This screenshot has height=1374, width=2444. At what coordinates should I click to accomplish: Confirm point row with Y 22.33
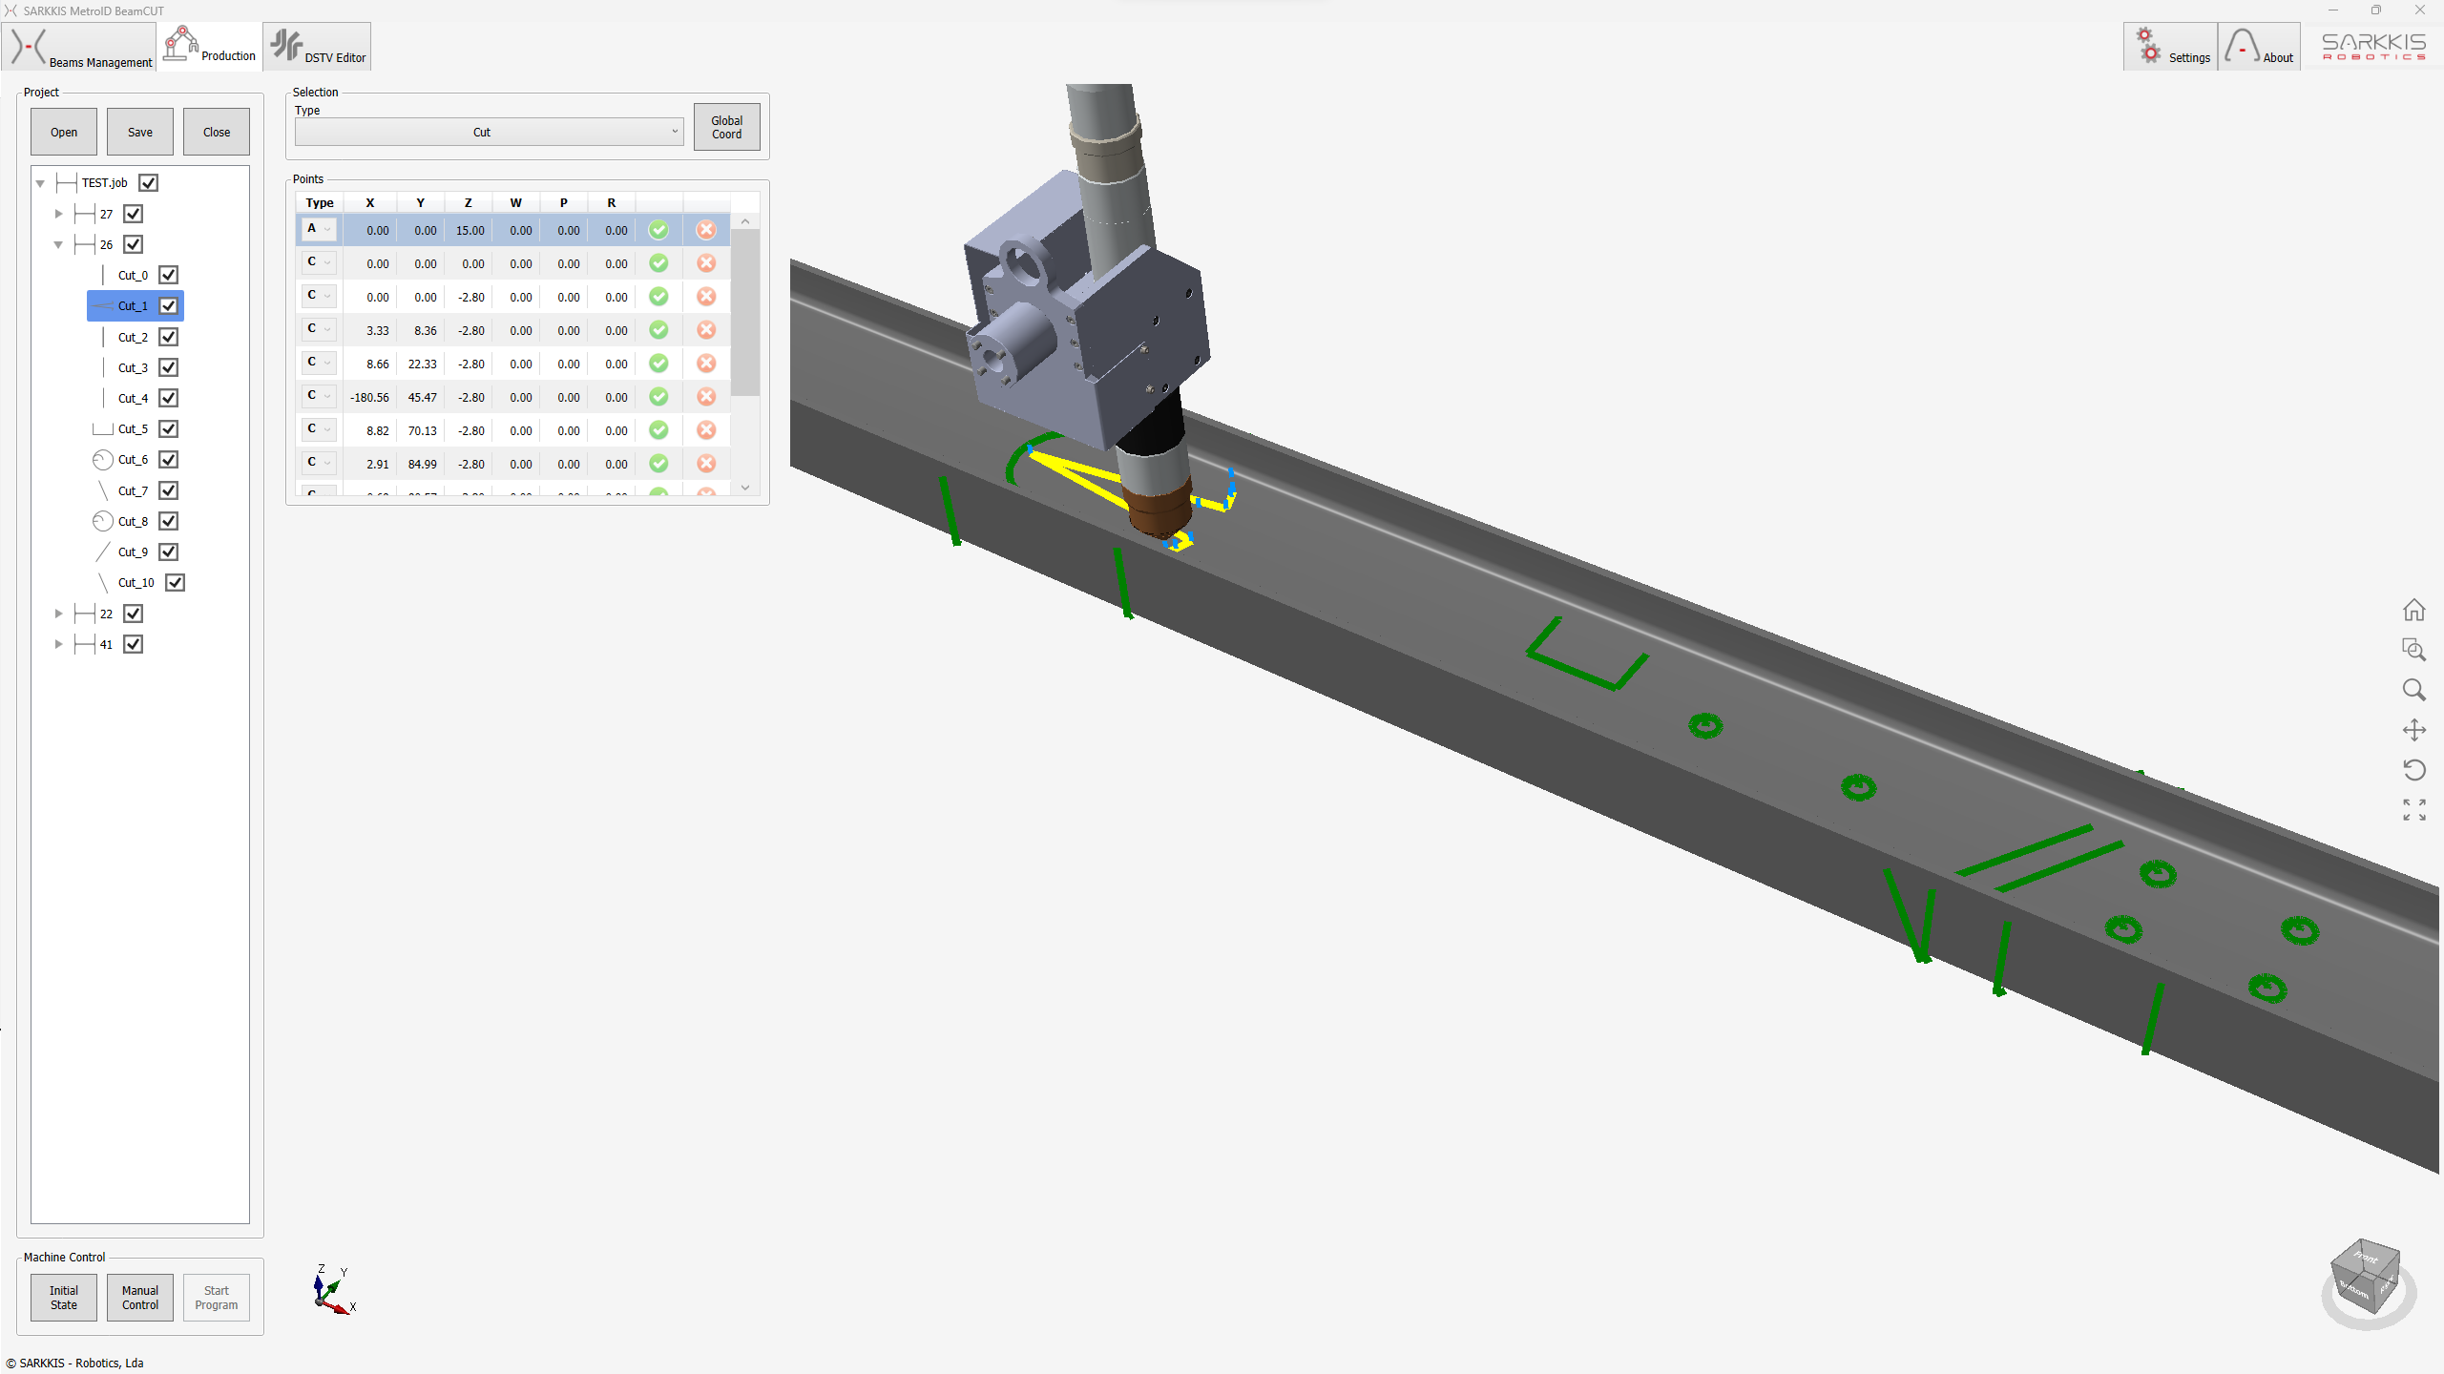658,364
